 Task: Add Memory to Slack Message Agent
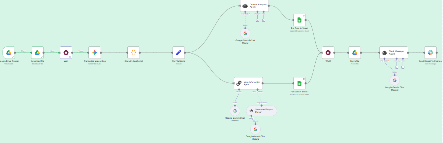point(397,67)
